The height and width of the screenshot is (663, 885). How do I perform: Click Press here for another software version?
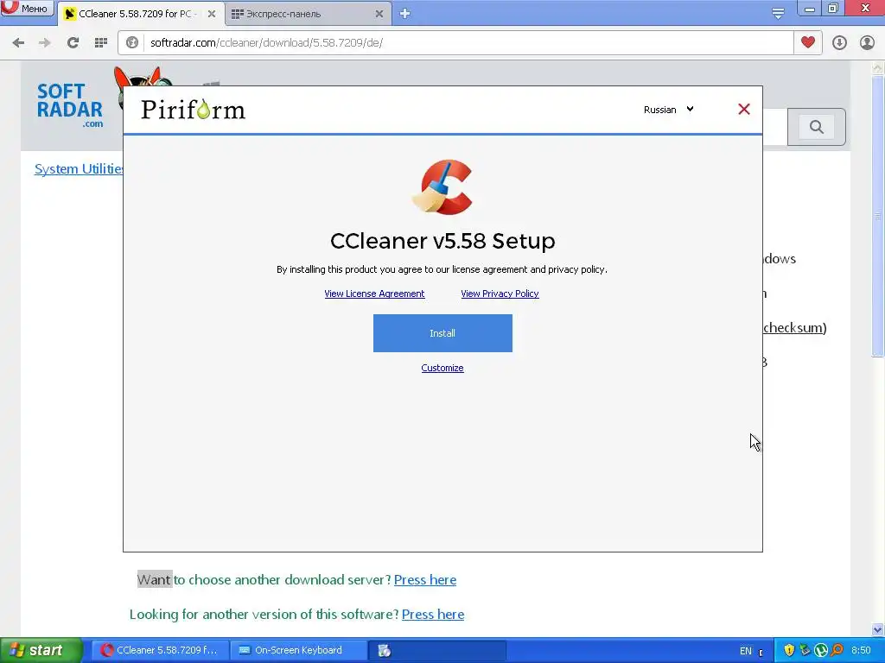coord(433,615)
